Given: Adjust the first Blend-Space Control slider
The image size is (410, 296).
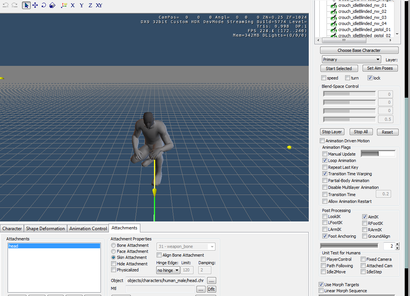Looking at the screenshot, I should point(349,94).
